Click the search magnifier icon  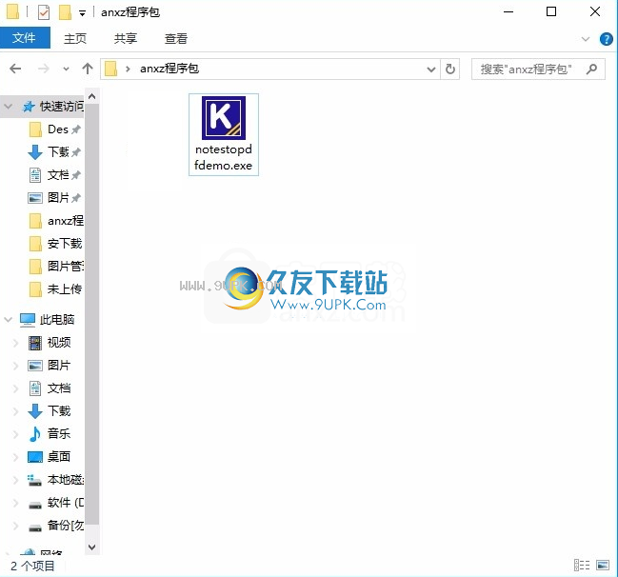tap(591, 70)
